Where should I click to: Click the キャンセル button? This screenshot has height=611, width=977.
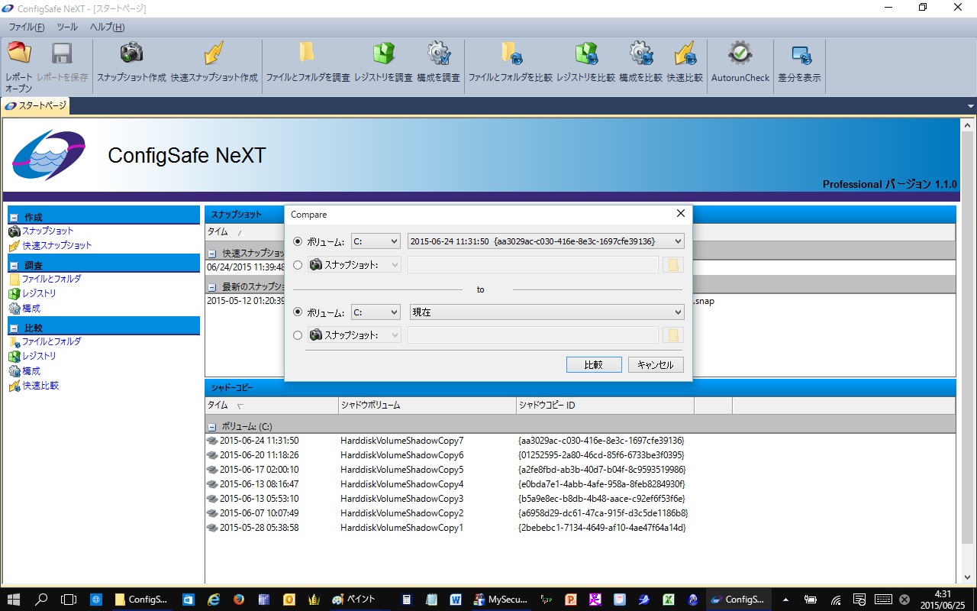655,365
